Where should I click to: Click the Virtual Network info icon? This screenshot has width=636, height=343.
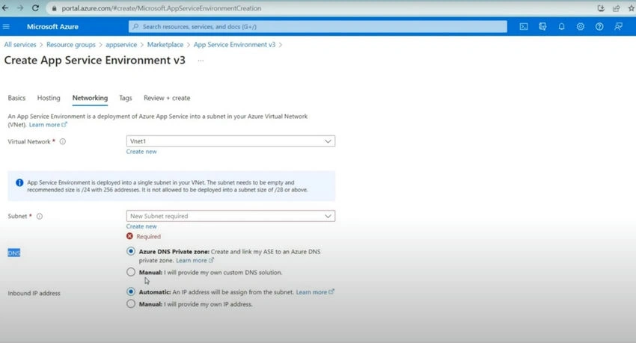62,141
